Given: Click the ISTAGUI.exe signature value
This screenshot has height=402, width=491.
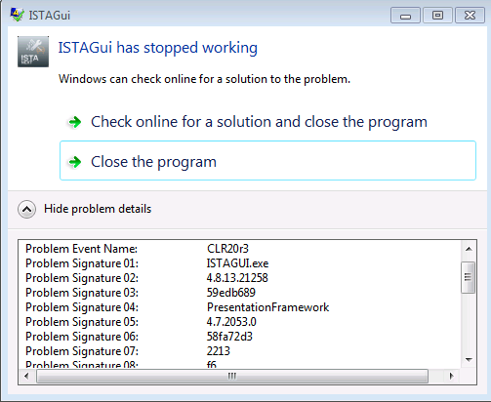Looking at the screenshot, I should [237, 263].
